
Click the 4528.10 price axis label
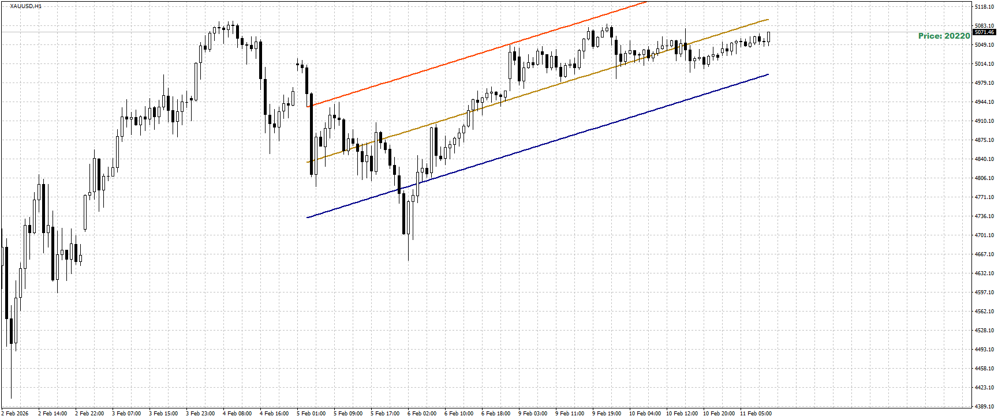click(x=984, y=331)
